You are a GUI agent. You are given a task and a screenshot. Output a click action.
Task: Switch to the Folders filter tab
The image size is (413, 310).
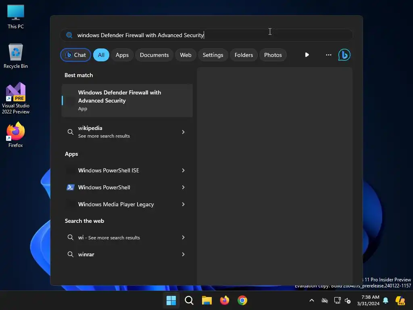(244, 55)
